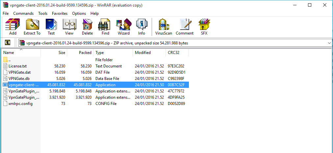The height and width of the screenshot is (153, 333).
Task: Click CRC32 value 97E3C202
Action: [x=176, y=66]
